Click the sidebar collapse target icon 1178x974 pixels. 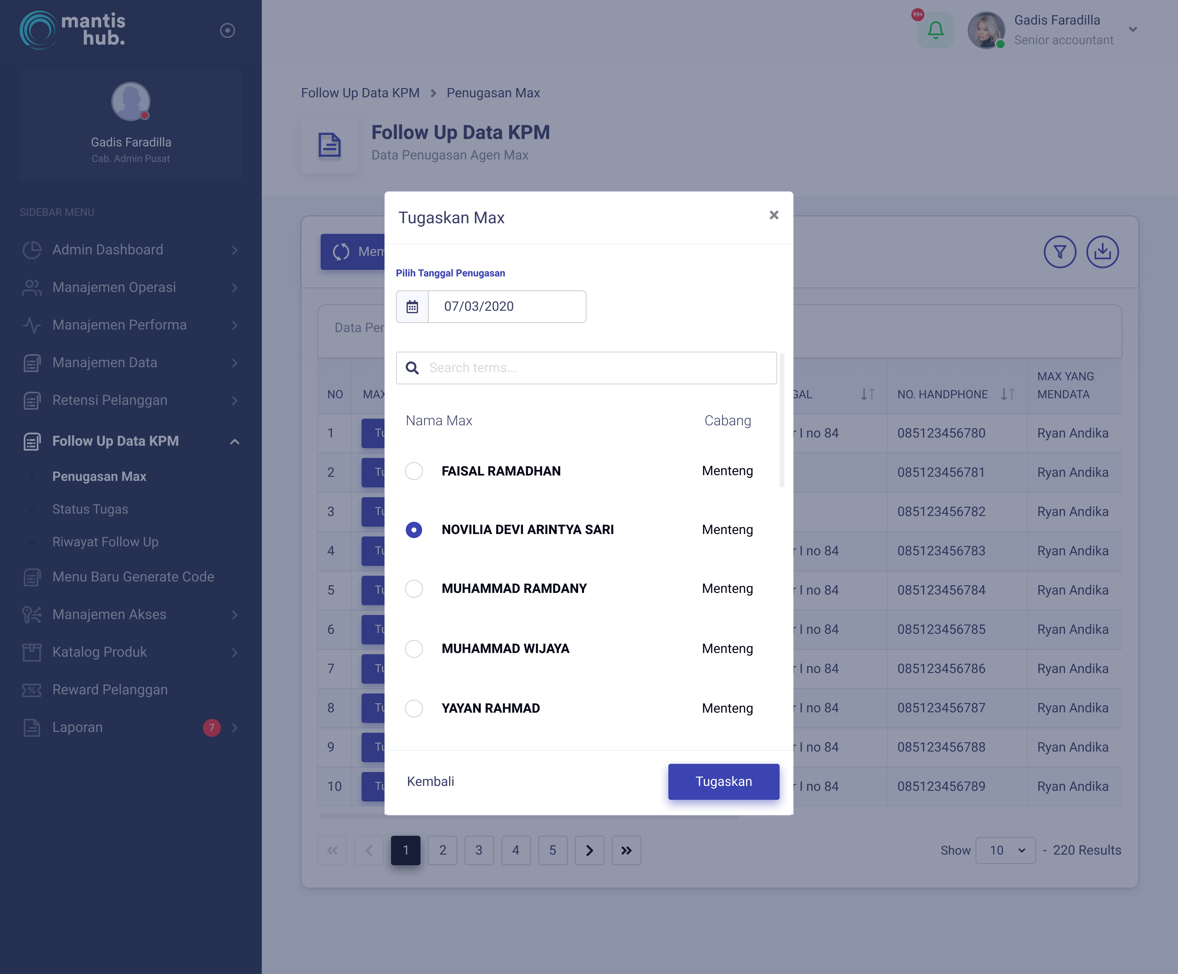click(227, 30)
